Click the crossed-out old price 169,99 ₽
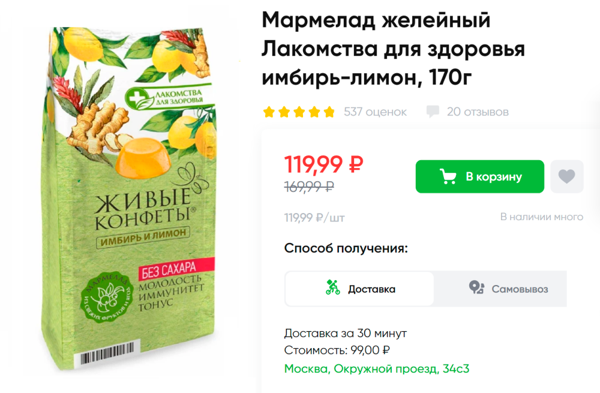600x393 pixels. 309,187
